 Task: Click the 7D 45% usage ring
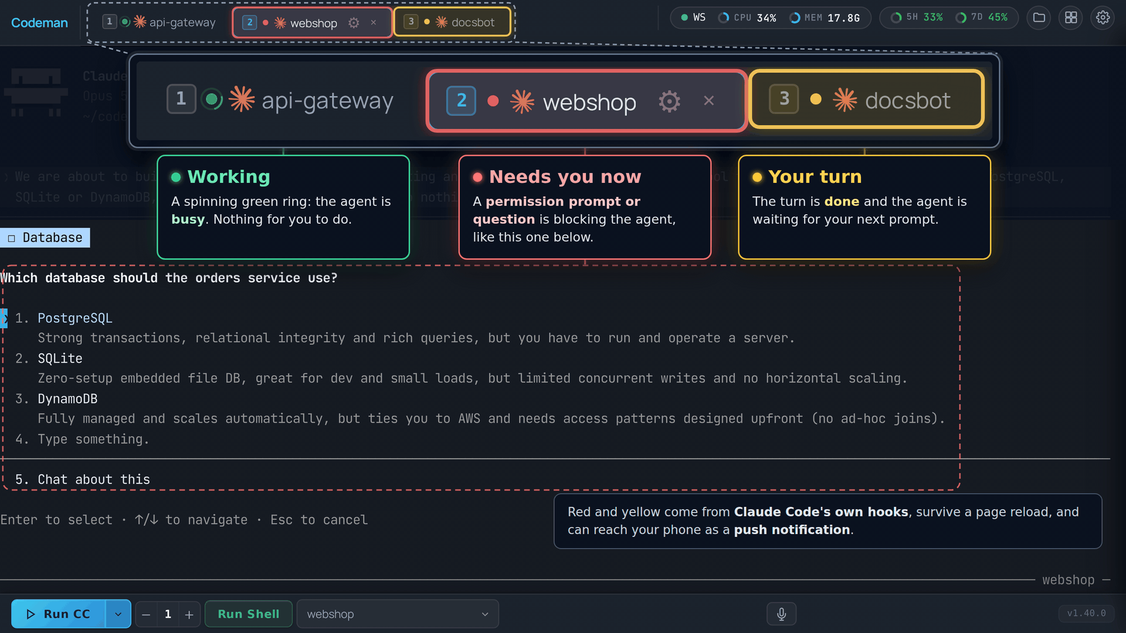[x=982, y=18]
